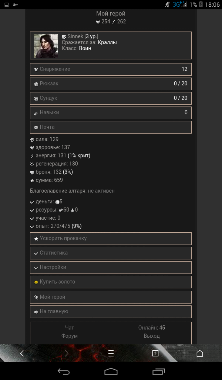Image resolution: width=222 pixels, height=380 pixels.
Task: Tap Ускорить прокачку button
Action: pyautogui.click(x=111, y=239)
